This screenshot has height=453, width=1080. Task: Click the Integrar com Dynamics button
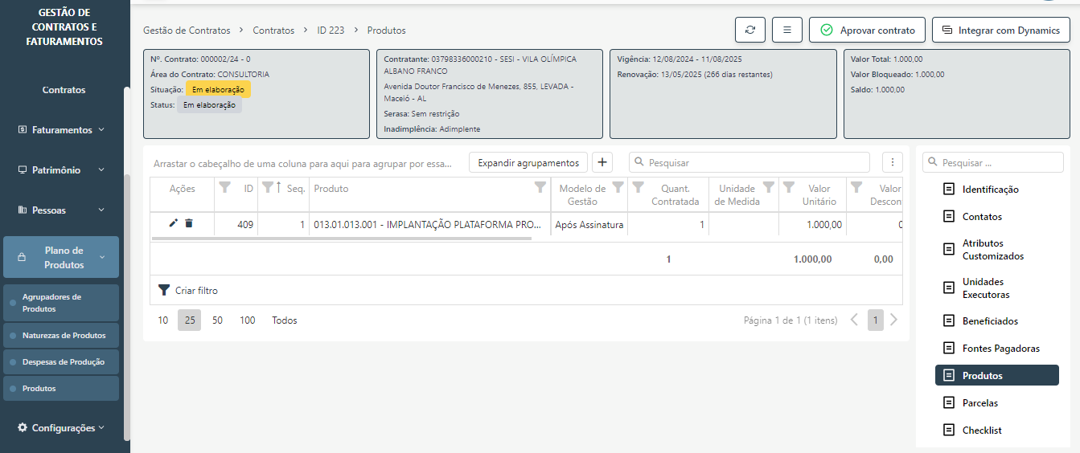tap(1000, 30)
